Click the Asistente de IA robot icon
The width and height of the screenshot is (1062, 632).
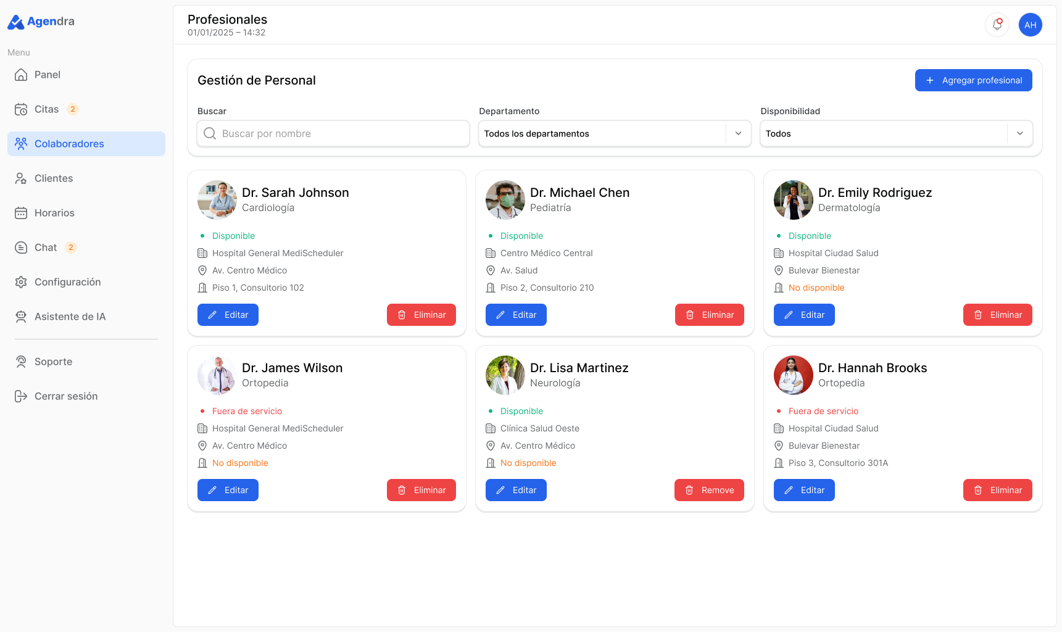point(21,317)
